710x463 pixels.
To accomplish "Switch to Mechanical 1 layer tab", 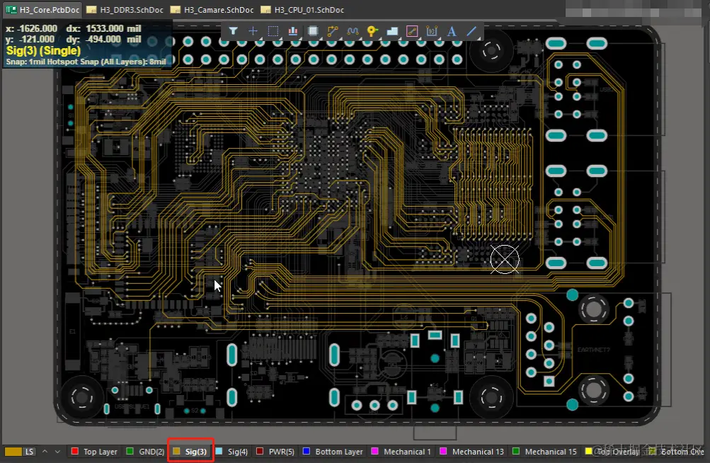I will point(401,452).
